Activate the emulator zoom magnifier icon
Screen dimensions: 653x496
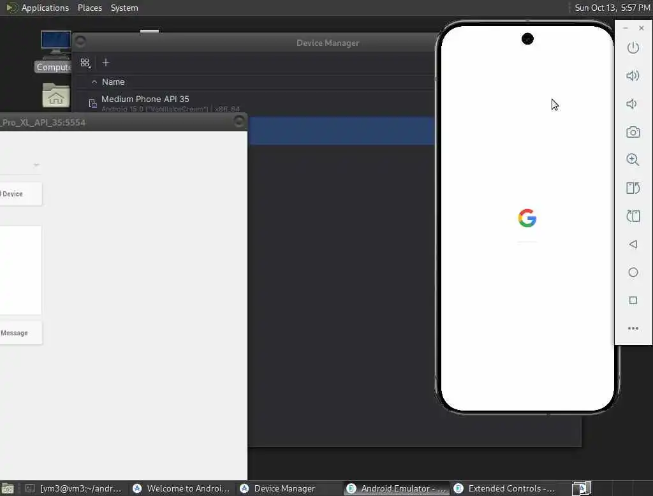click(633, 159)
